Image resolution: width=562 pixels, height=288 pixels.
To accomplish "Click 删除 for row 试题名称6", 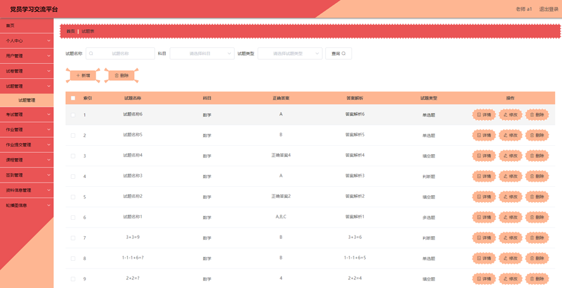I will 537,115.
